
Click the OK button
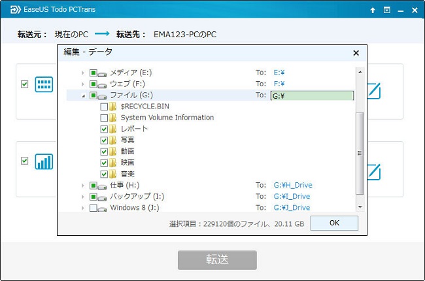click(334, 223)
